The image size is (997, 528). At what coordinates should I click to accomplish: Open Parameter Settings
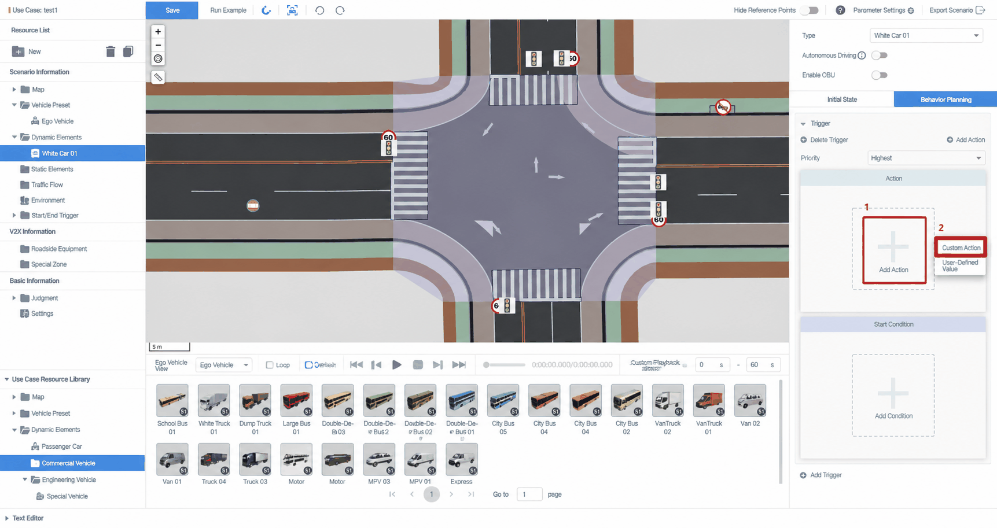pos(883,10)
